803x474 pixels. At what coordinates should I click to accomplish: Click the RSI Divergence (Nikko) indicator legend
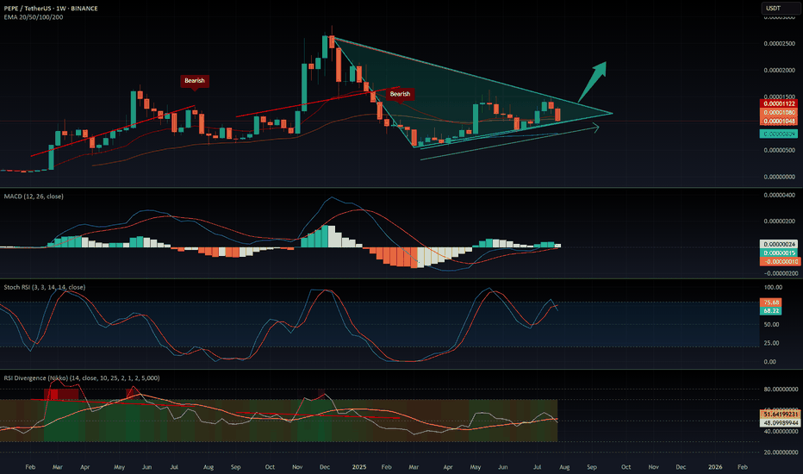[82, 377]
